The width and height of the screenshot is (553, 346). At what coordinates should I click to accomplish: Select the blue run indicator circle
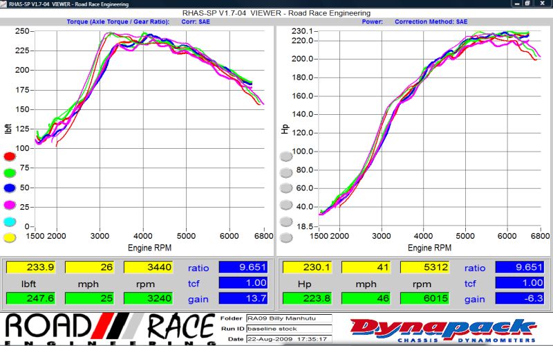tap(10, 189)
